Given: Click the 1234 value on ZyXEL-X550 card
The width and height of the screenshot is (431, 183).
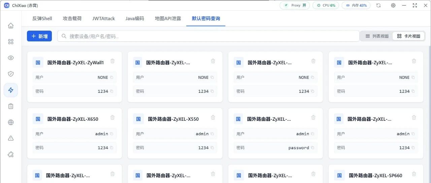Looking at the screenshot, I should click(203, 148).
